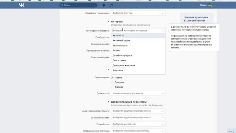The height and width of the screenshot is (133, 236).
Task: Focus the Поиск search field
Action: point(78,5)
